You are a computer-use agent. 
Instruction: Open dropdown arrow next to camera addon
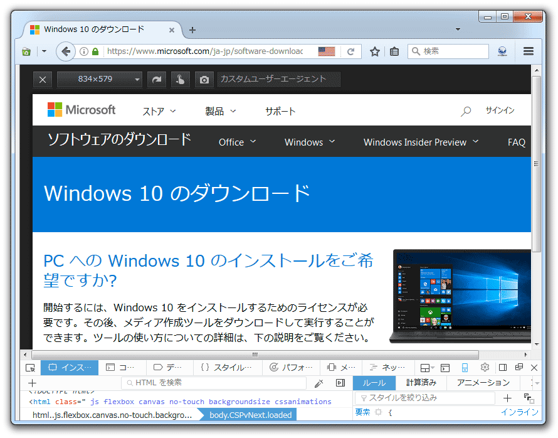point(44,51)
